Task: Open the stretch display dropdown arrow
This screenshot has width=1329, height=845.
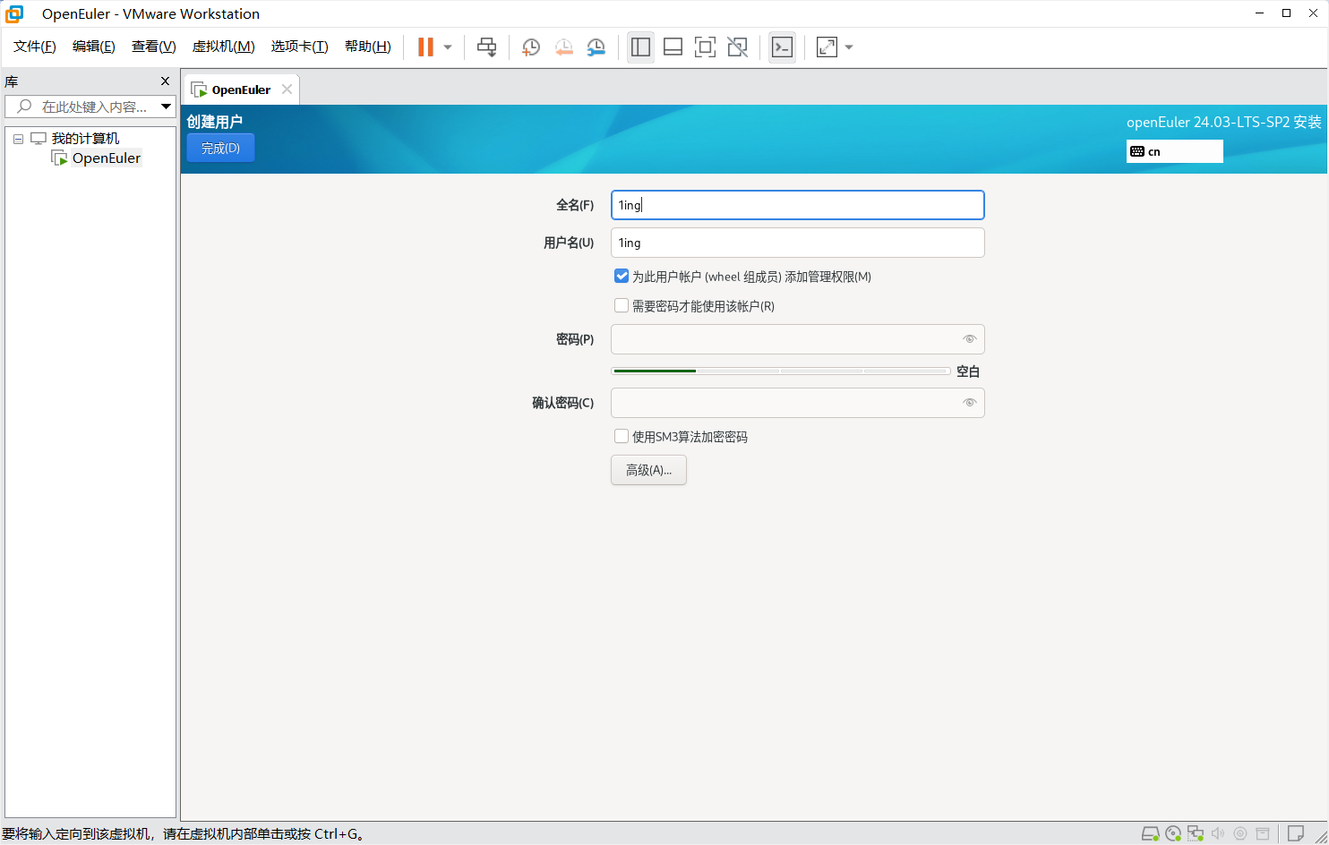Action: pyautogui.click(x=849, y=47)
